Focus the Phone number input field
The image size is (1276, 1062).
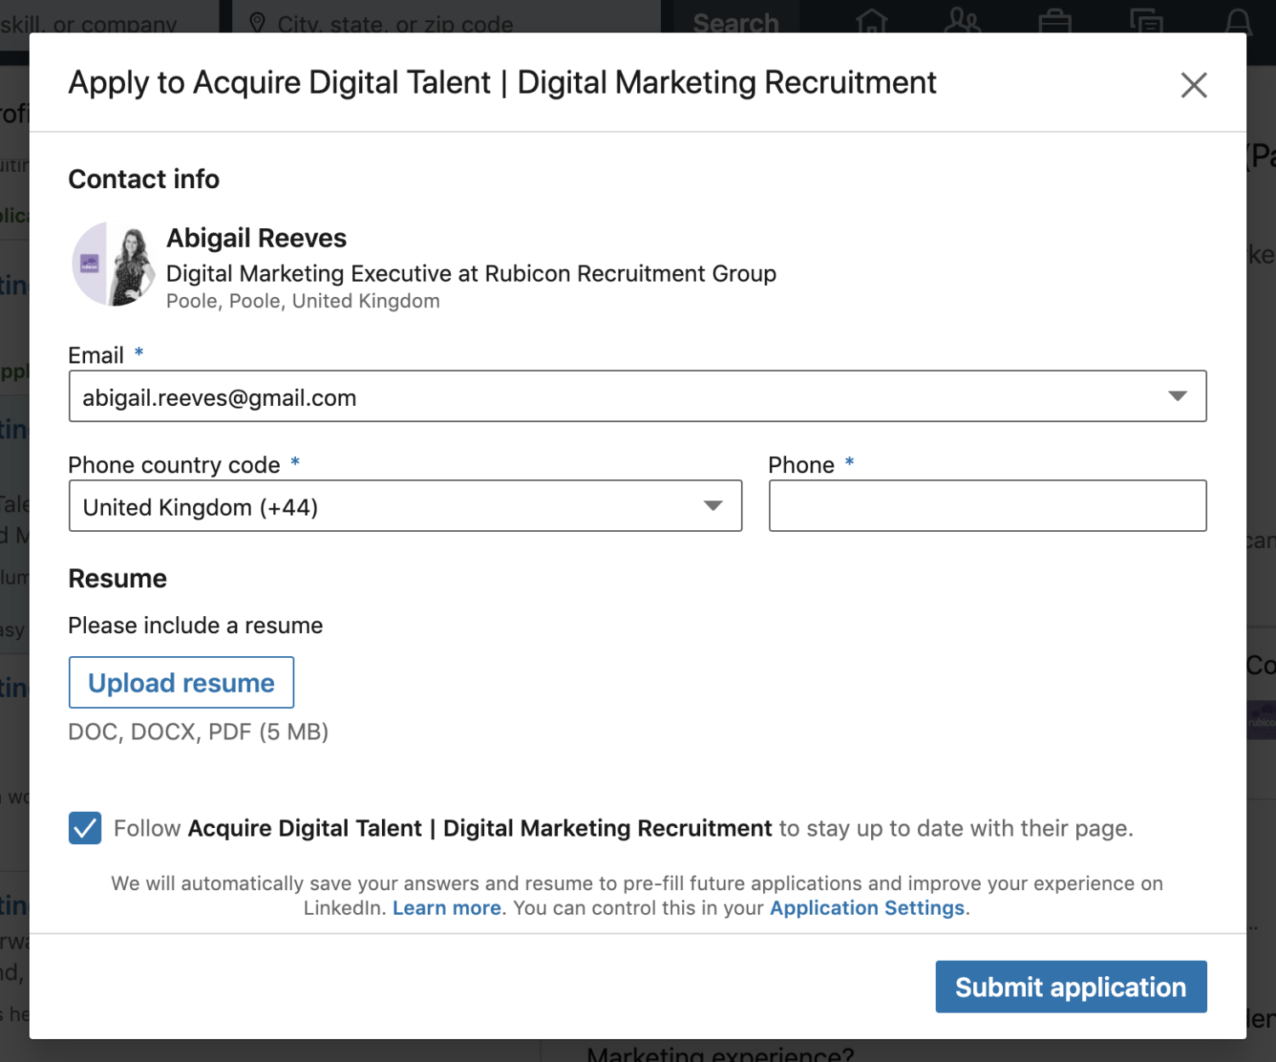[988, 505]
